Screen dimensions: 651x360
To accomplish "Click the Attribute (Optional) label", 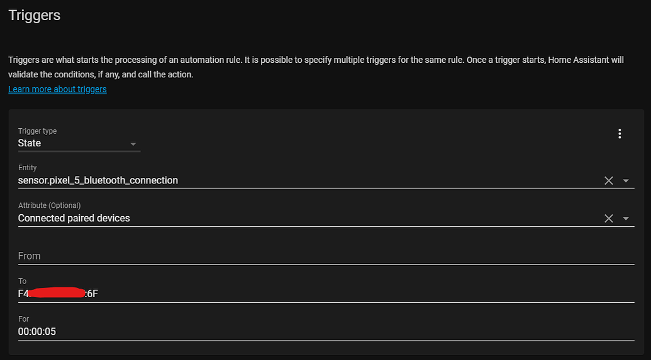I will click(x=49, y=205).
